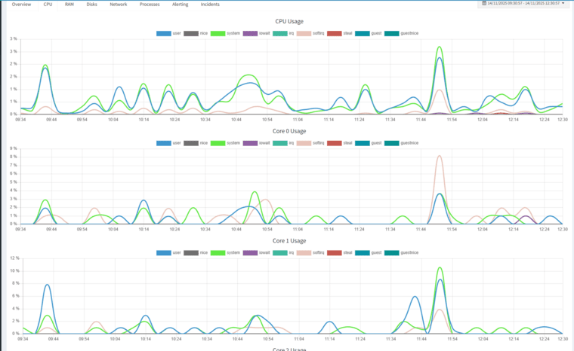Viewport: 574px width, 351px height.
Task: Click irq swatch in CPU Usage legend
Action: click(x=280, y=33)
